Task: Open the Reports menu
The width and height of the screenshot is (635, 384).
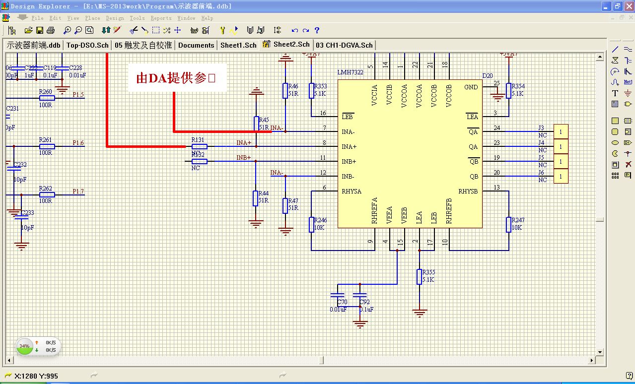Action: (x=161, y=18)
